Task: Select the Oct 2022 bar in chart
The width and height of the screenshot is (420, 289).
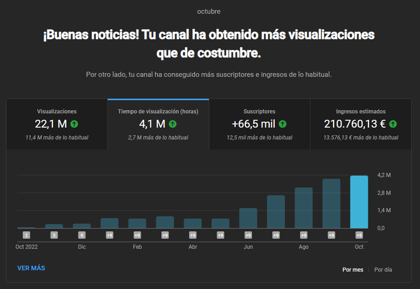Action: [26, 228]
